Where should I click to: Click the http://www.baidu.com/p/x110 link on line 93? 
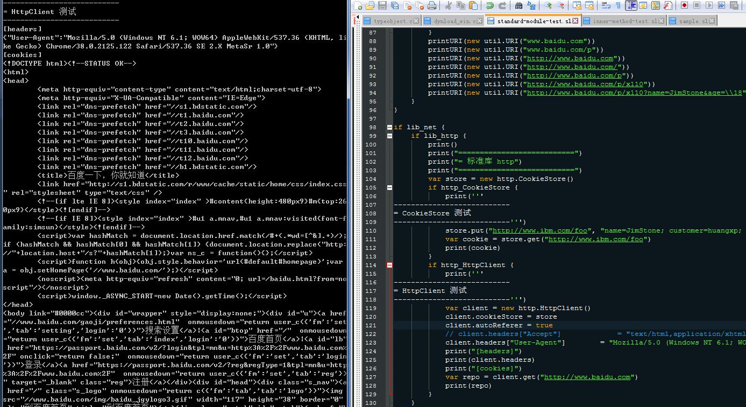585,84
